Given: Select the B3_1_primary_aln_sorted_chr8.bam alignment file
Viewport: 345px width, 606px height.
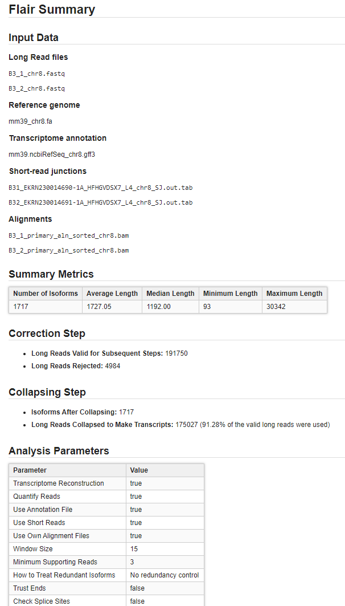Looking at the screenshot, I should 69,235.
